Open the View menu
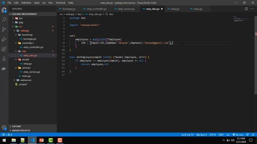The height and width of the screenshot is (144, 257). click(37, 3)
